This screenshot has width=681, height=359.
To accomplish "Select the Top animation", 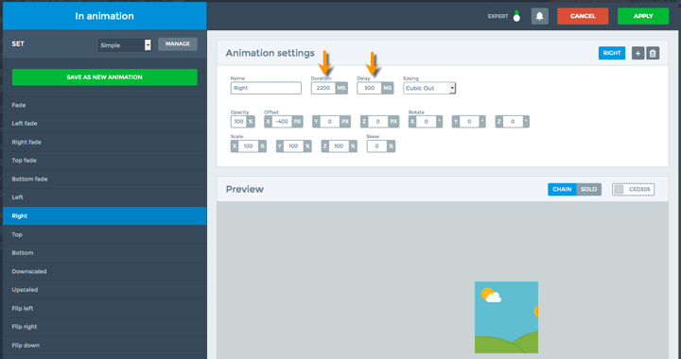I will coord(105,234).
